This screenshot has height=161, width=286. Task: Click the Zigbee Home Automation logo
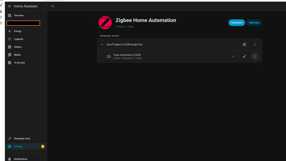pyautogui.click(x=105, y=23)
